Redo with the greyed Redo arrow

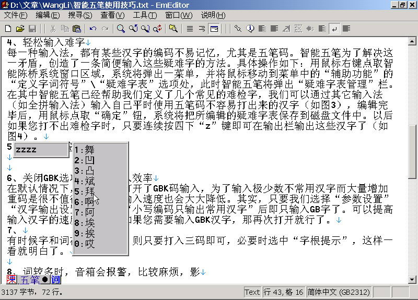[106, 29]
